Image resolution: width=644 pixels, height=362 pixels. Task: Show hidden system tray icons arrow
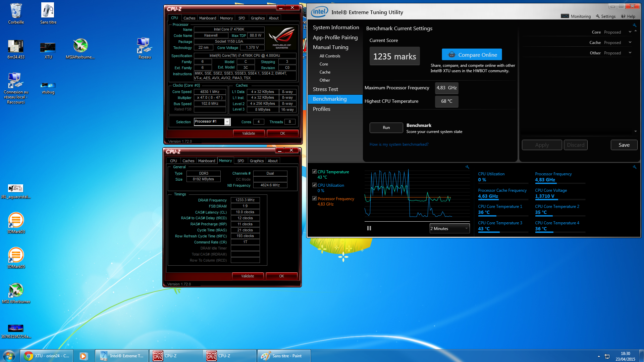pyautogui.click(x=599, y=356)
